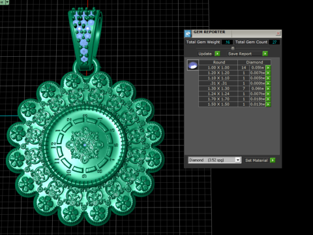The width and height of the screenshot is (313, 235).
Task: Click the 0.05tw weight cell
Action: point(258,68)
